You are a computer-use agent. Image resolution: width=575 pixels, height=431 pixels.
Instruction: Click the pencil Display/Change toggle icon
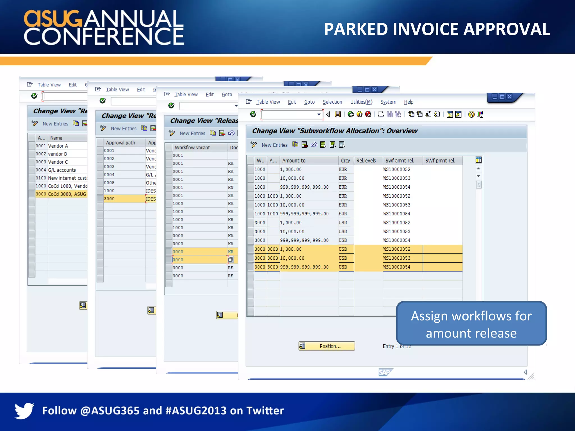254,145
